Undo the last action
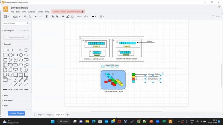This screenshot has height=125, width=223. click(x=36, y=17)
